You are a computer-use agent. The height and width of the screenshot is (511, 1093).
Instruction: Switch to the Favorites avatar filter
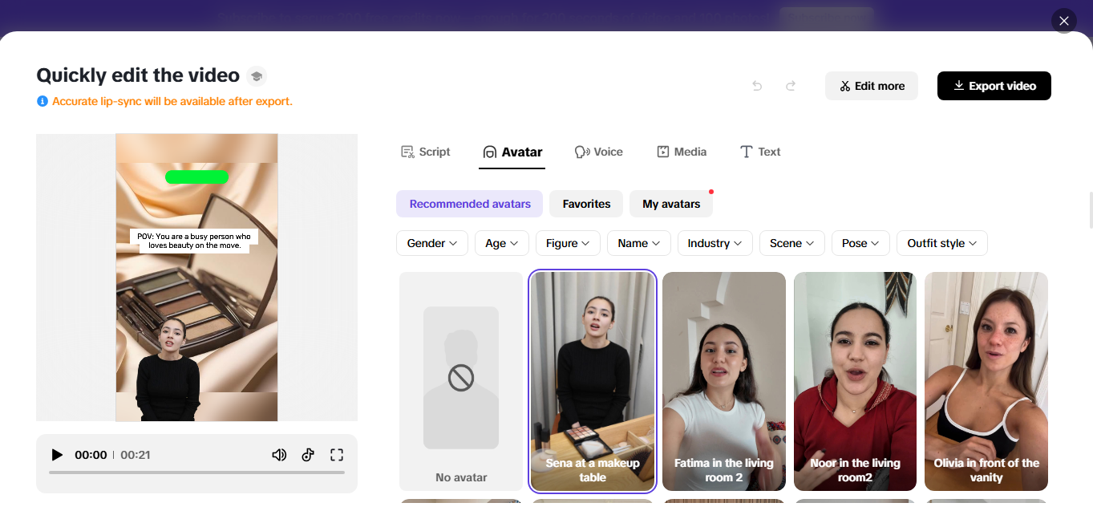click(585, 203)
